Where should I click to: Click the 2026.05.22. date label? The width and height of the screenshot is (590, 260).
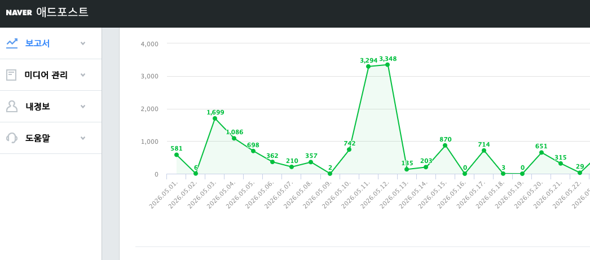567,194
